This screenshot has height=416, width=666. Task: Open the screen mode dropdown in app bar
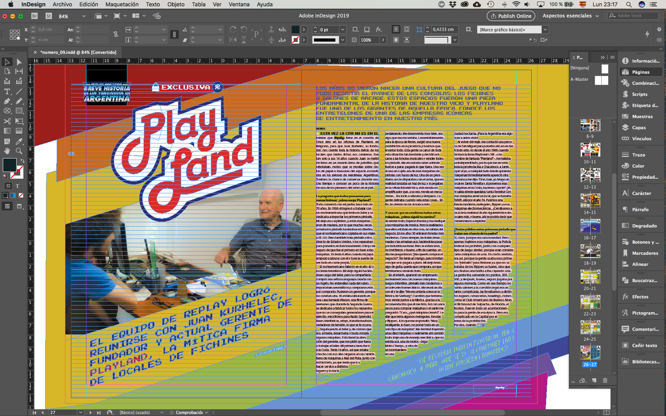[120, 16]
